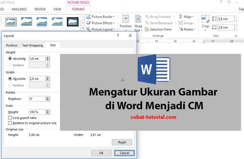Open Picture Layout menu
244x159 pixels.
point(100,29)
